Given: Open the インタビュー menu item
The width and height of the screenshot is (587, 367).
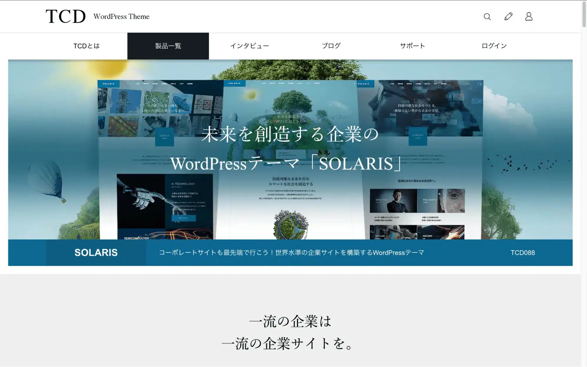Looking at the screenshot, I should (x=250, y=46).
